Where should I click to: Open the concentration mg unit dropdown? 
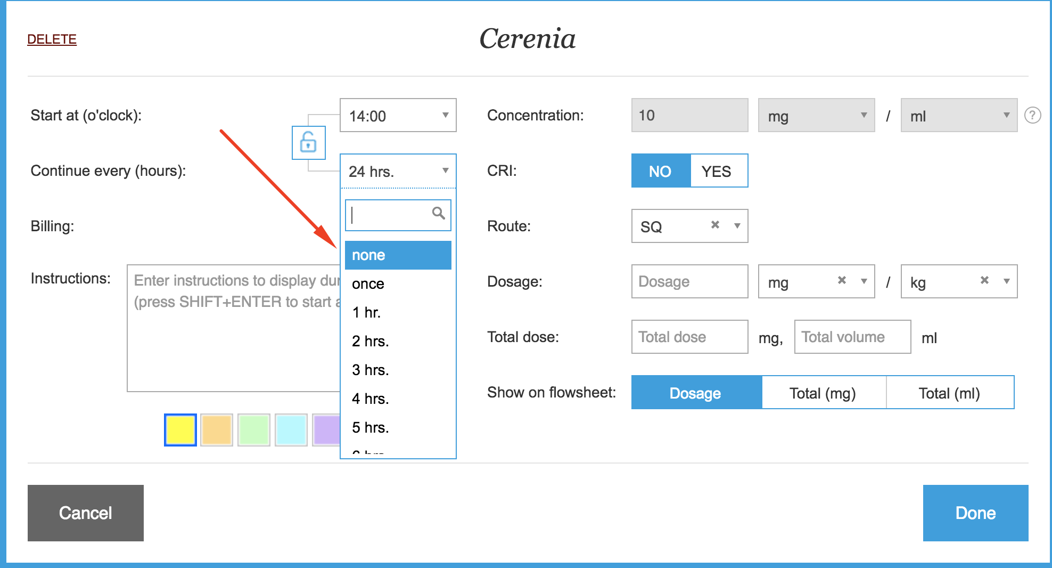click(816, 115)
